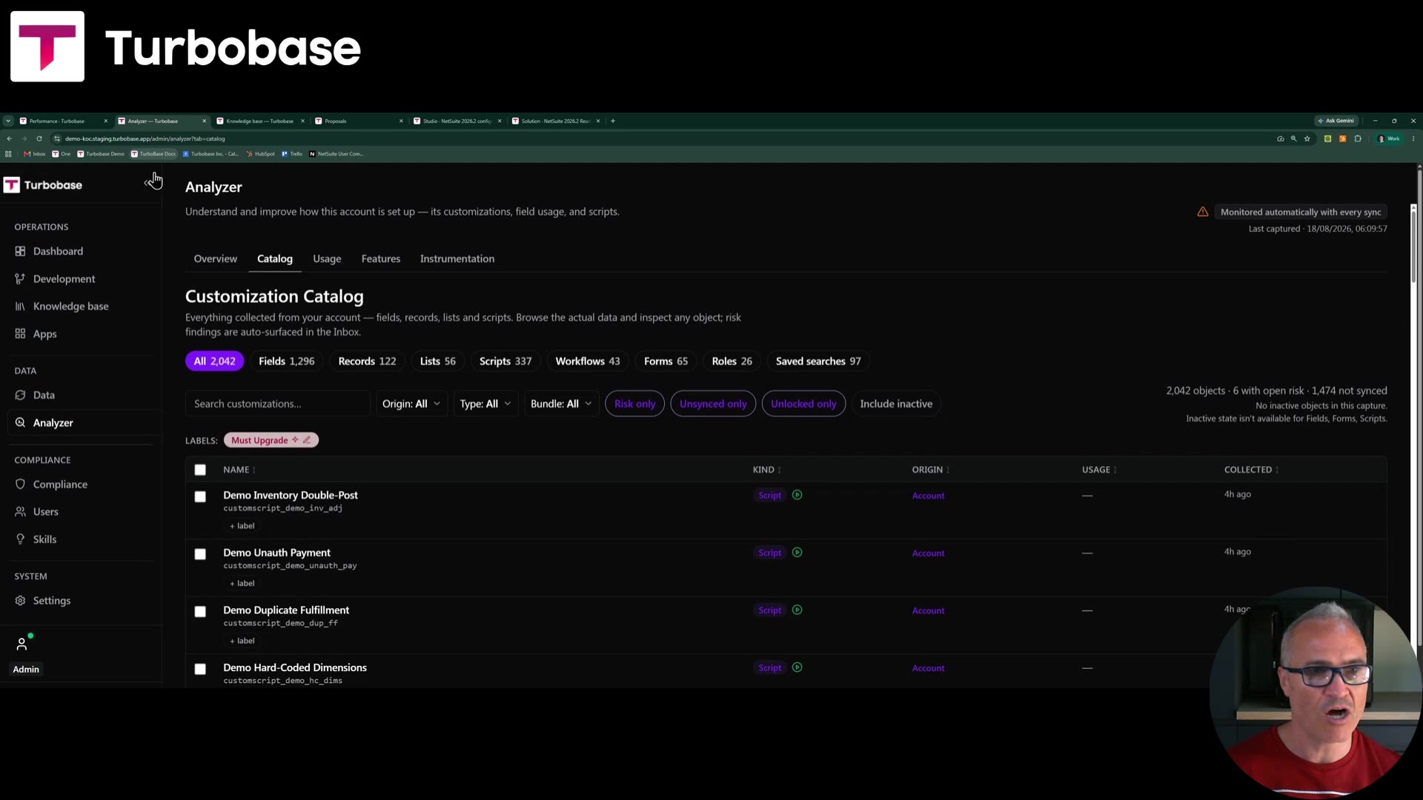Click the Apps grid icon
The image size is (1423, 800).
pyautogui.click(x=20, y=333)
